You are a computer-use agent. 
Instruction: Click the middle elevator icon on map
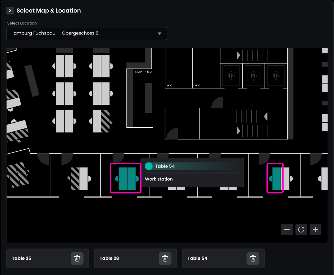253,75
